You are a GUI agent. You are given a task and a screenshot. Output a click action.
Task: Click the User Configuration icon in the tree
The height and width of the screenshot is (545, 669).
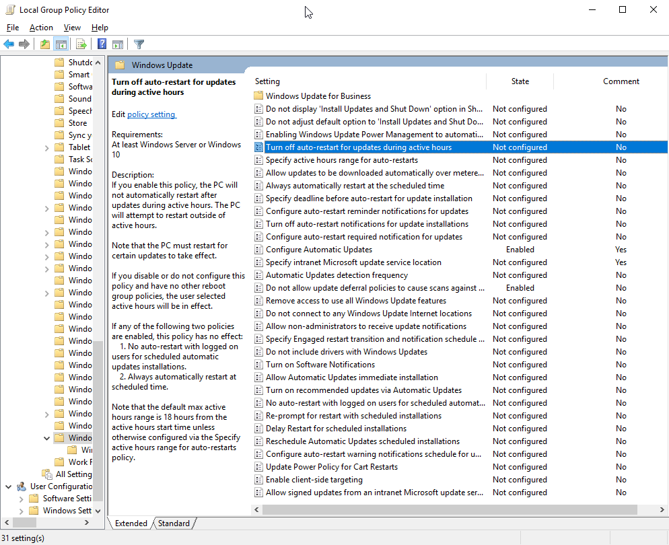(x=22, y=486)
